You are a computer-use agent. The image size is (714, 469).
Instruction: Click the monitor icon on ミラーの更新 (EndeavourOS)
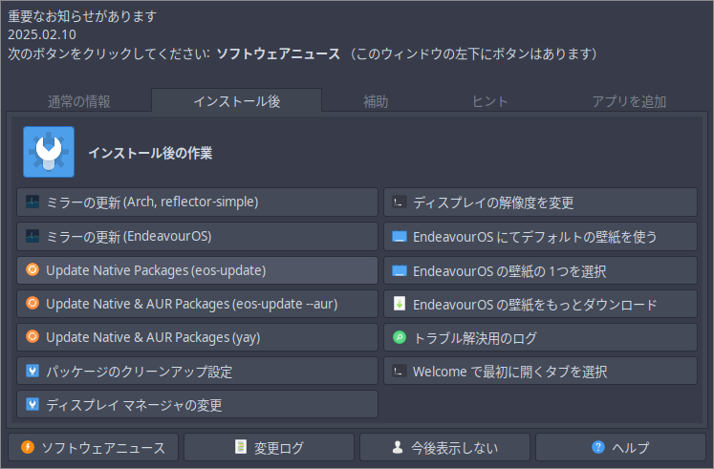click(32, 236)
